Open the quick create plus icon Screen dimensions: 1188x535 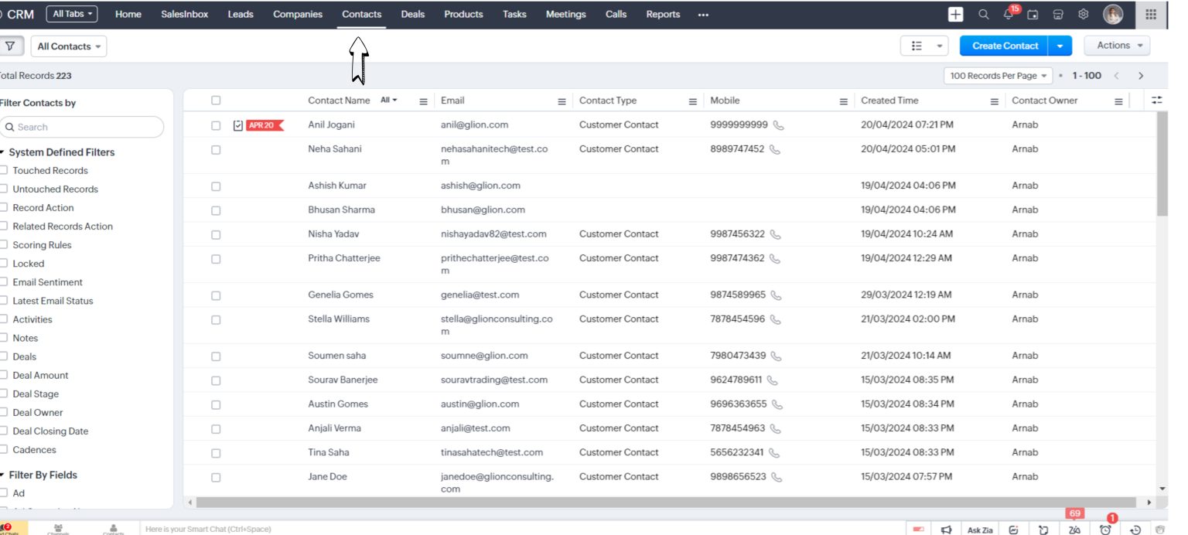coord(956,14)
